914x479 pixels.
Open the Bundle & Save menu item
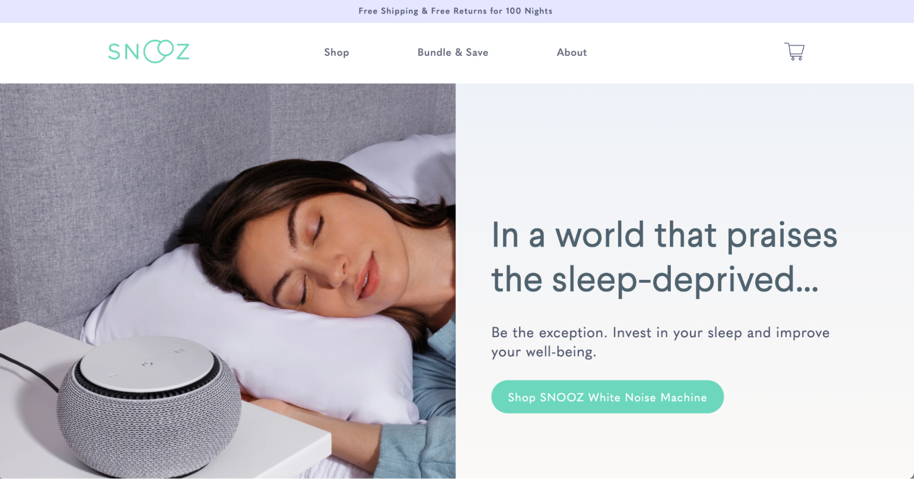pos(453,52)
